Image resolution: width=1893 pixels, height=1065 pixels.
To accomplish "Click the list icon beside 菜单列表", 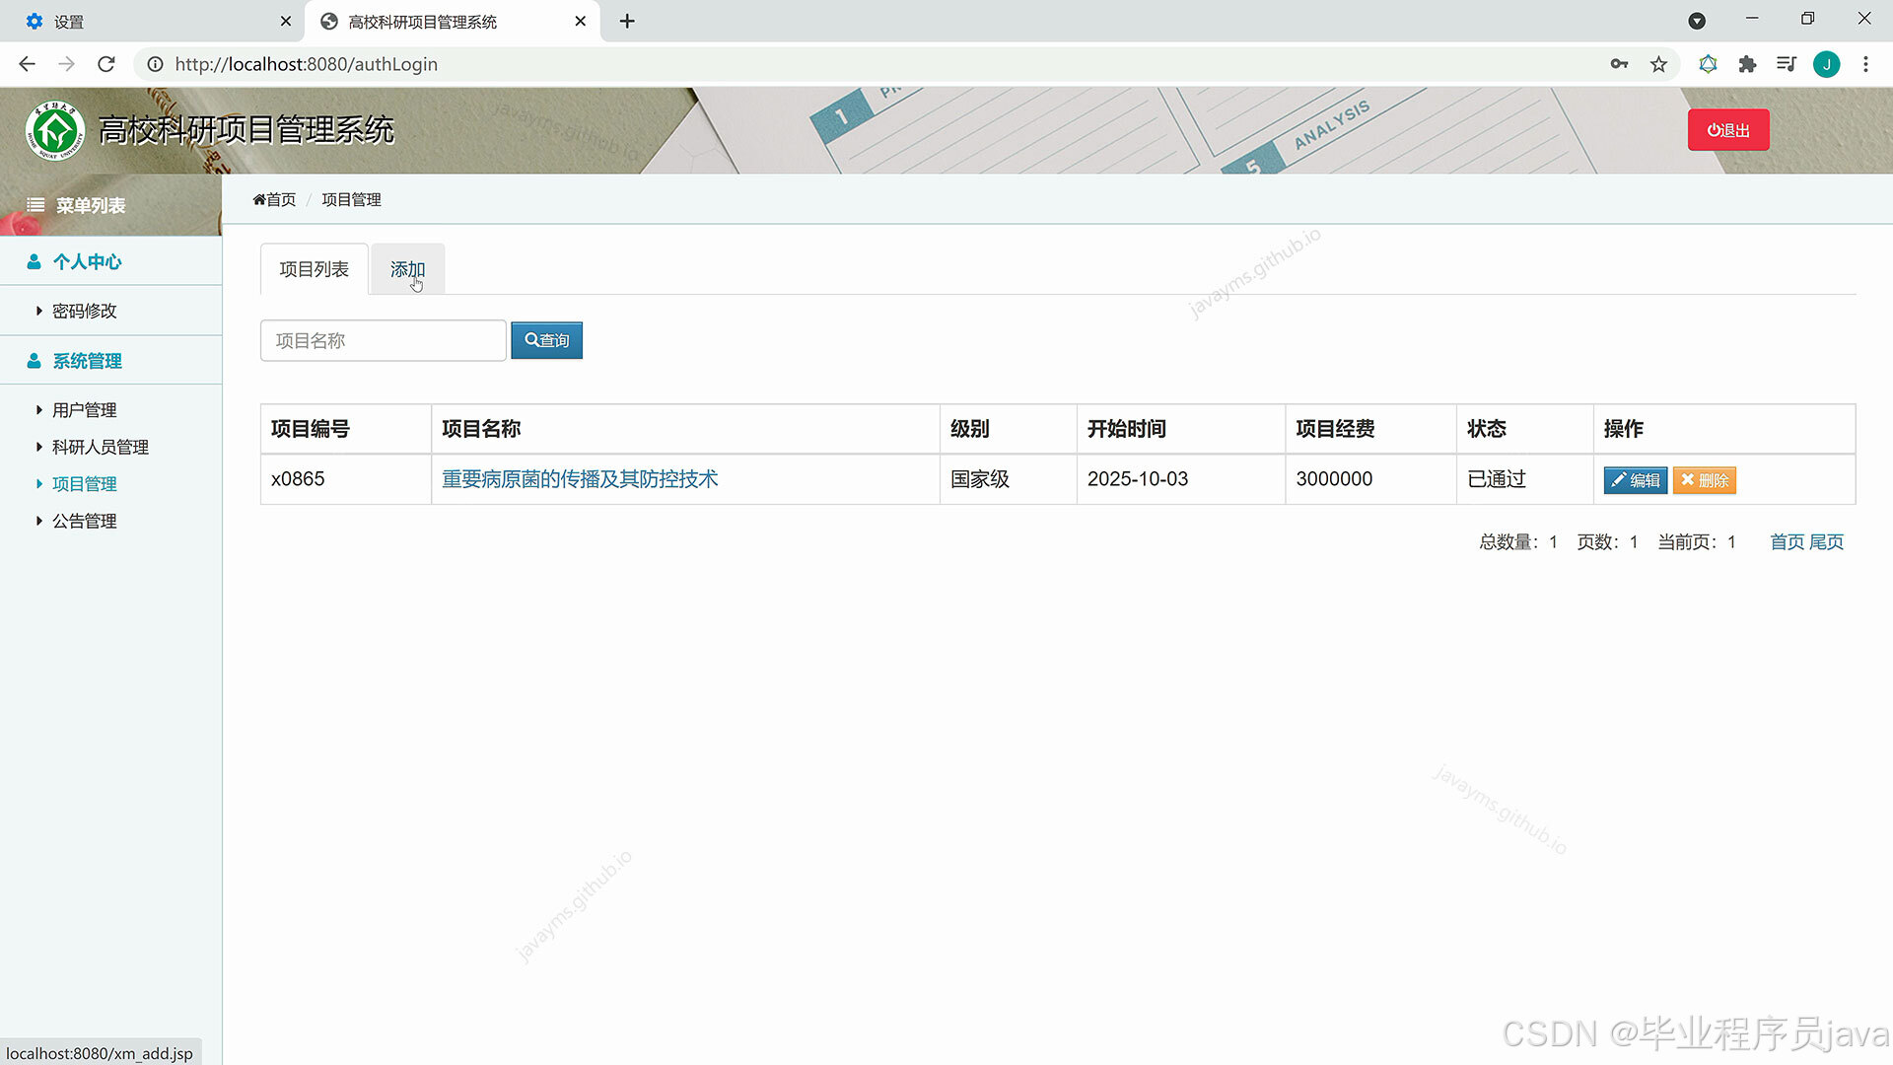I will point(35,205).
